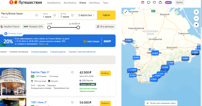The height and width of the screenshot is (106, 202).
Task: Click the Найти search button
Action: tap(106, 15)
